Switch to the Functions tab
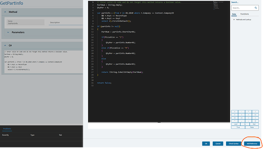 tap(245, 14)
